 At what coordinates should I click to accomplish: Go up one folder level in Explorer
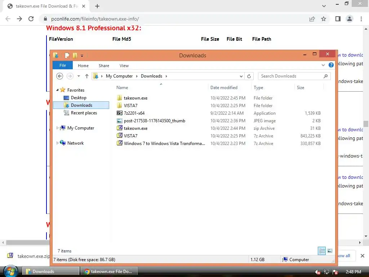tap(86, 76)
